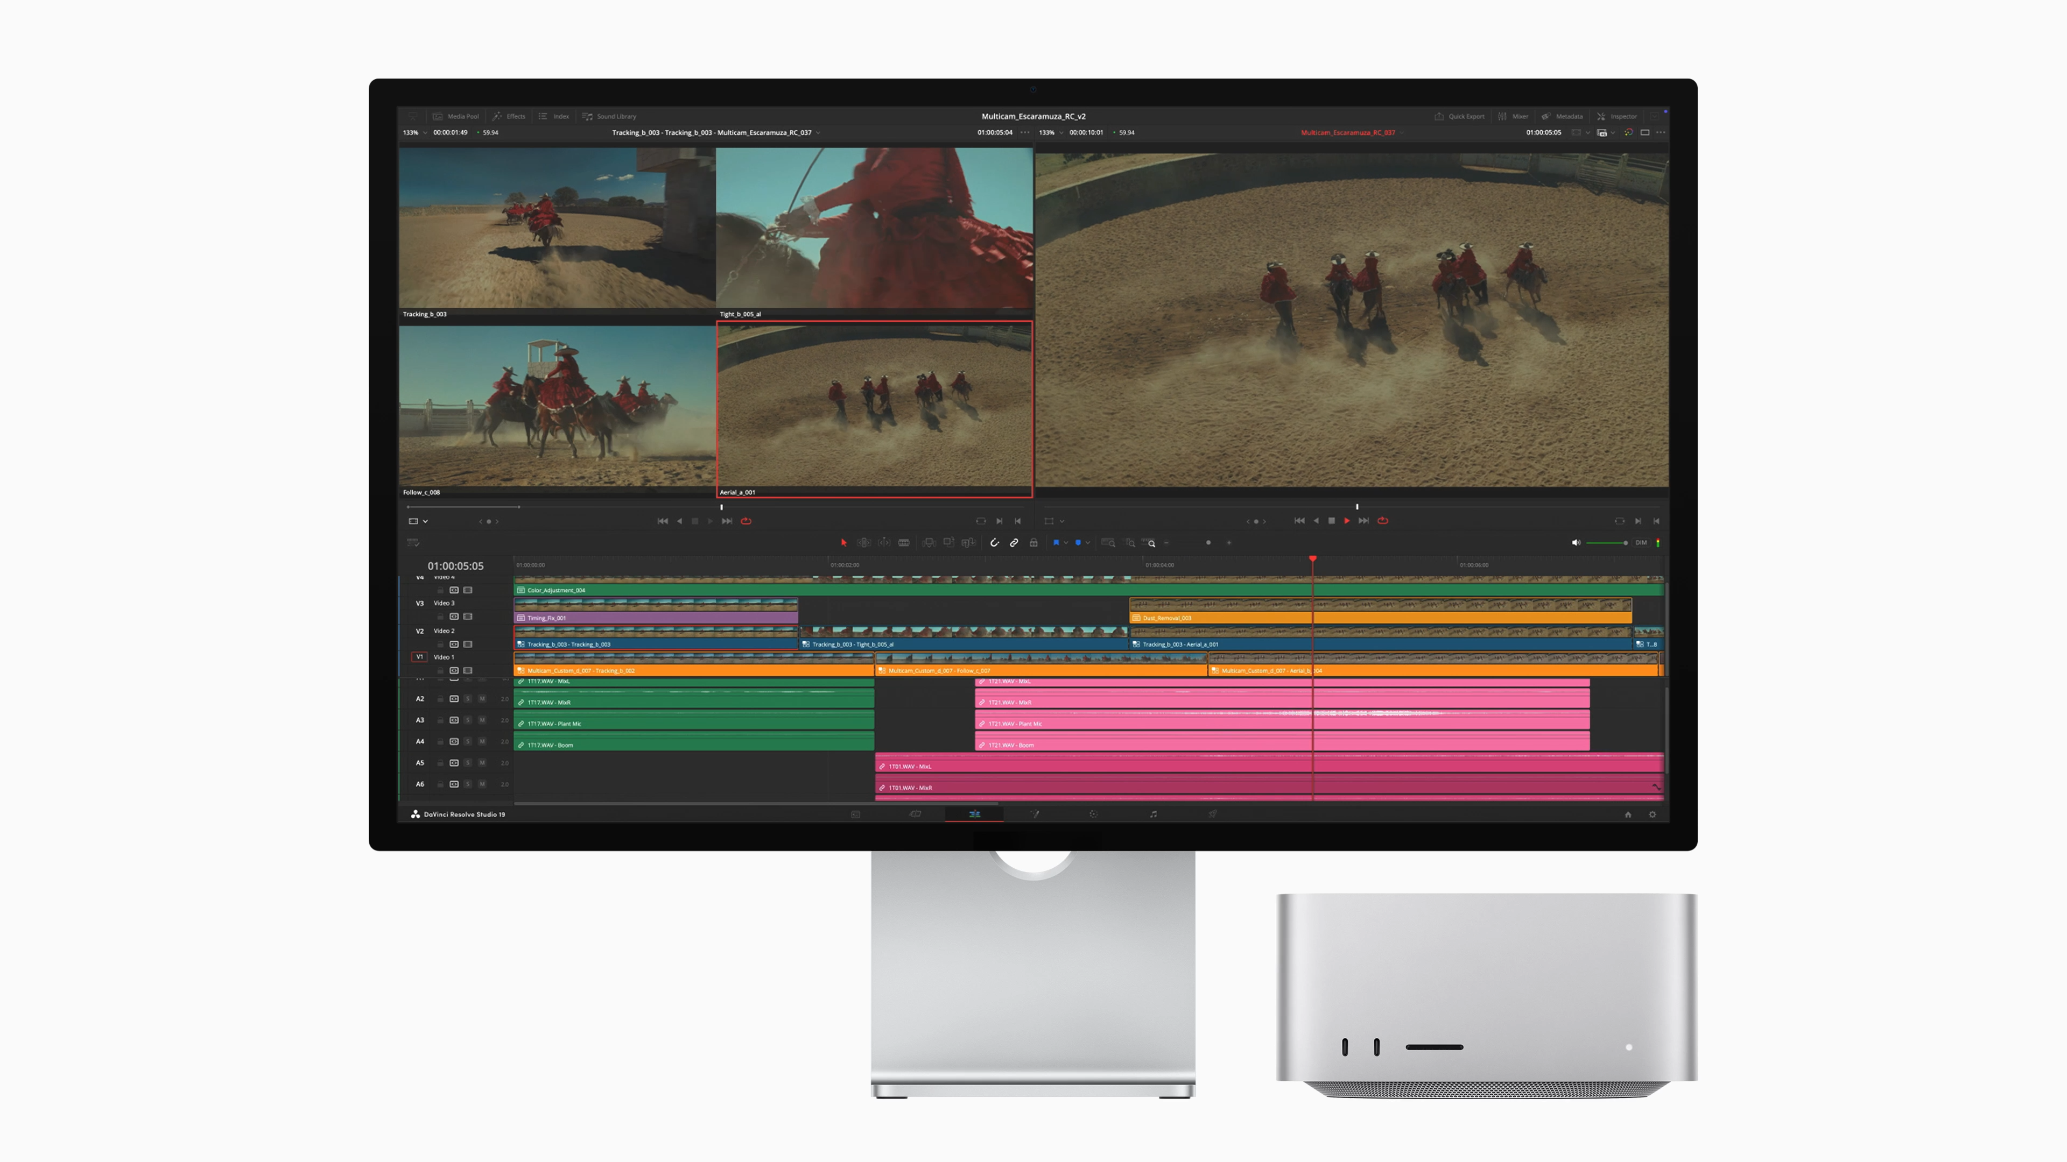2067x1162 pixels.
Task: Toggle the Position Lock padlock icon
Action: click(x=1033, y=543)
